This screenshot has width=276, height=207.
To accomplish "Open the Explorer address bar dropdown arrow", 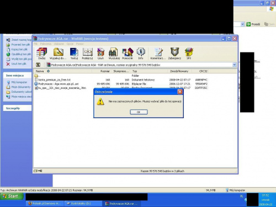I will [242, 24].
